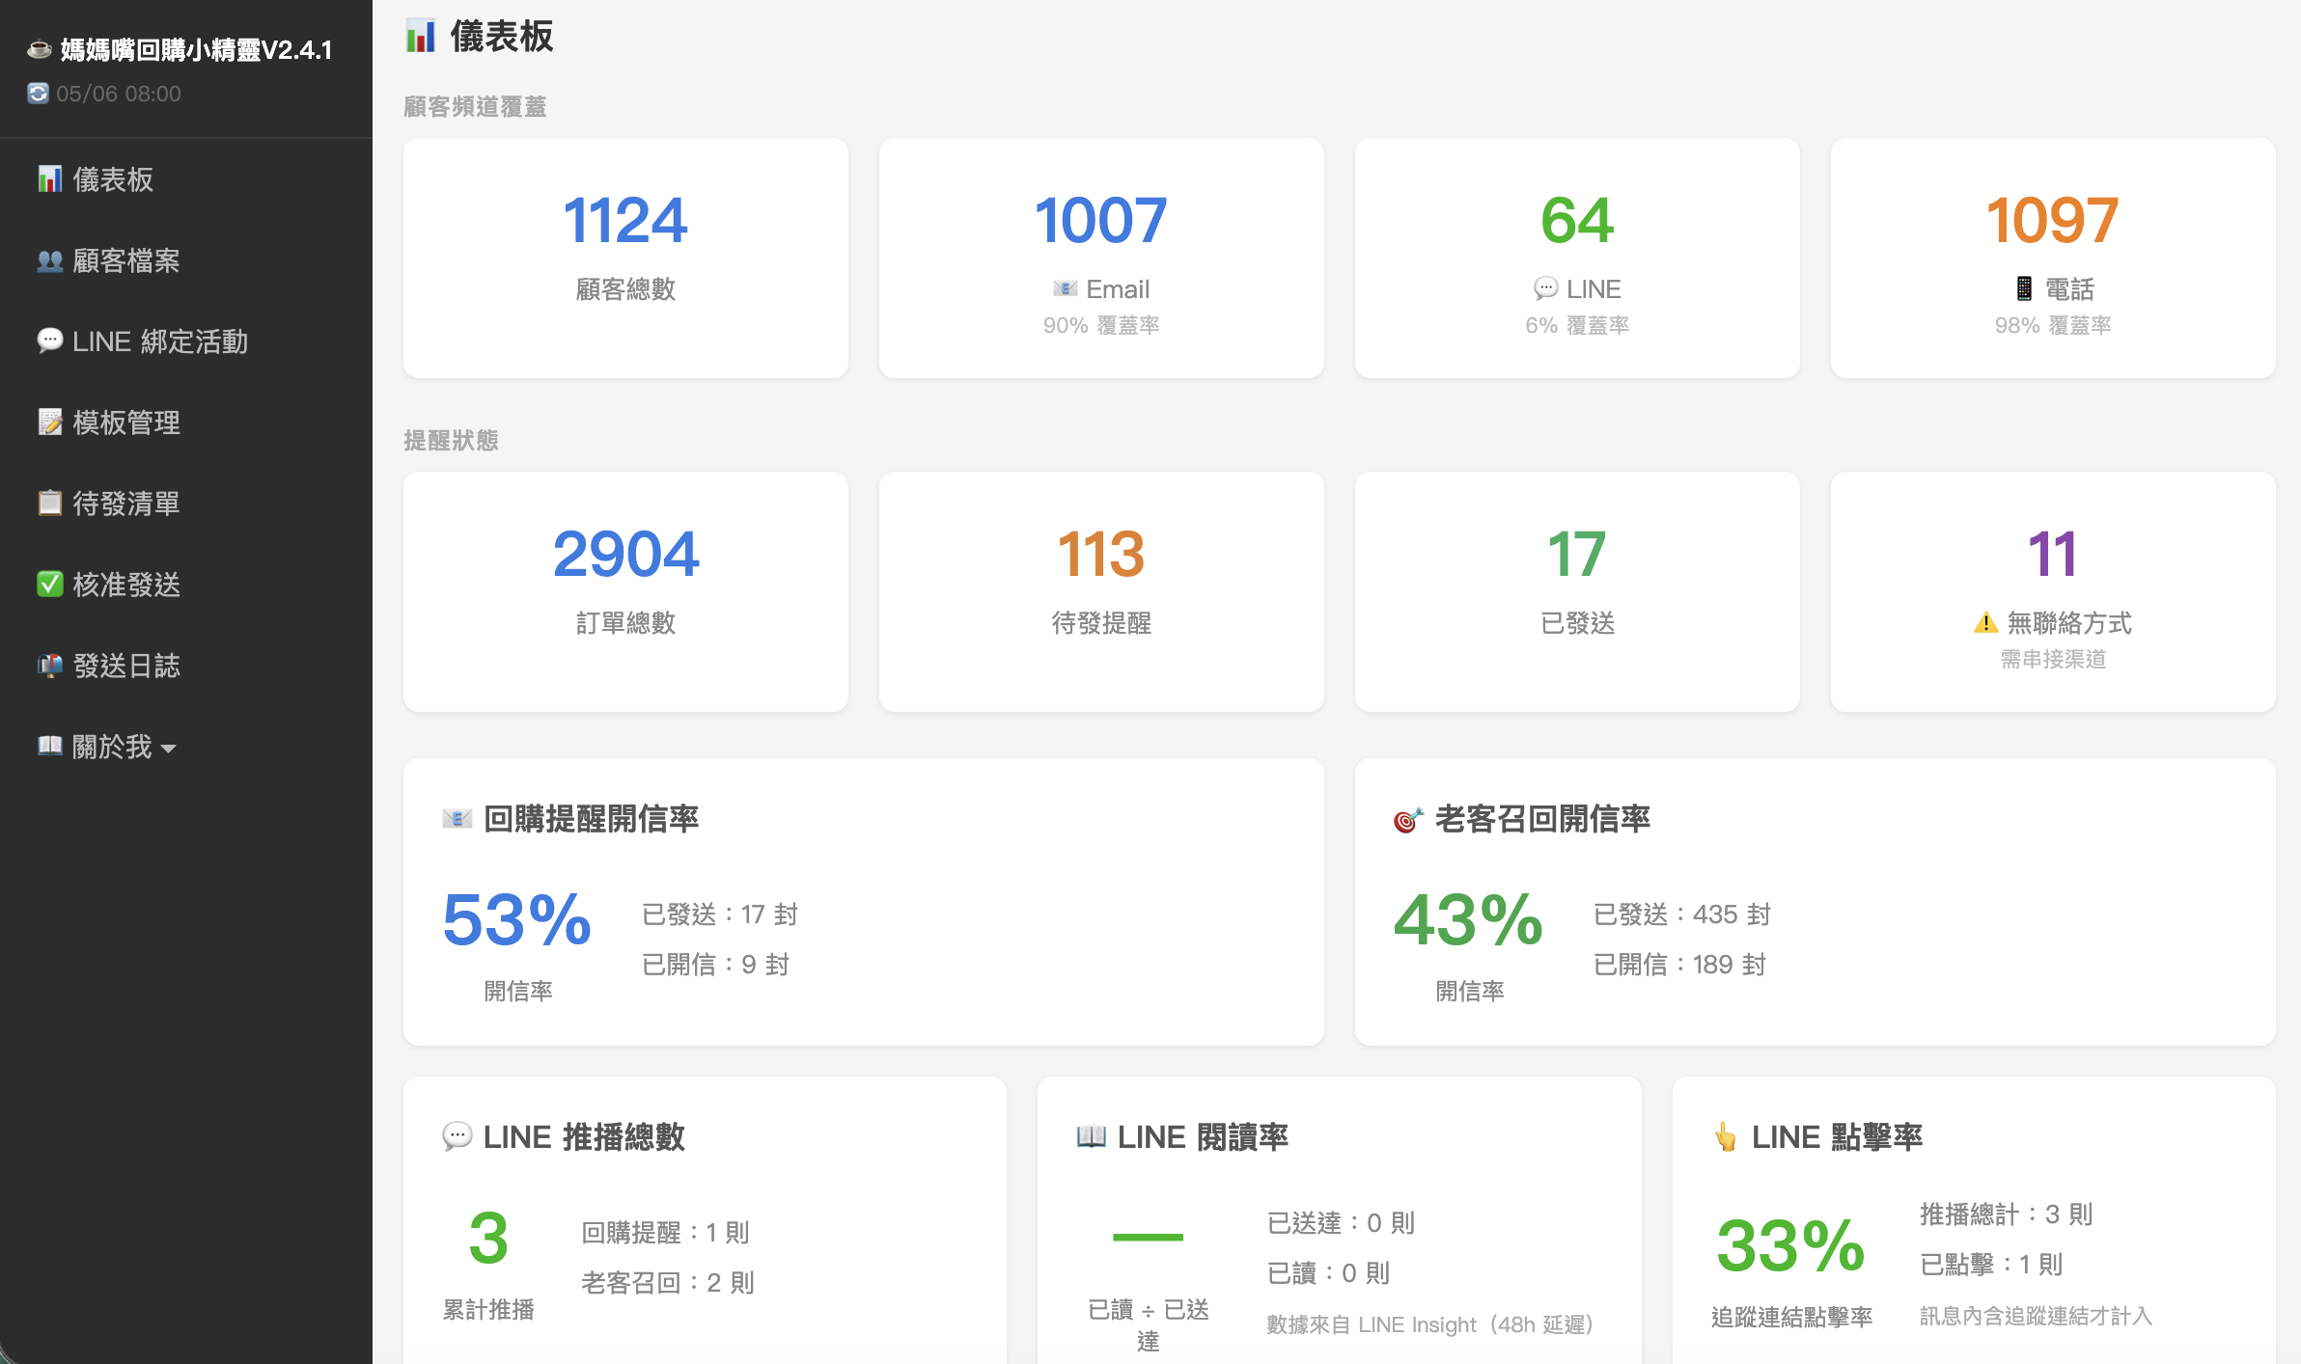Click the memo icon beside 模板管理
Image resolution: width=2301 pixels, height=1364 pixels.
point(50,423)
